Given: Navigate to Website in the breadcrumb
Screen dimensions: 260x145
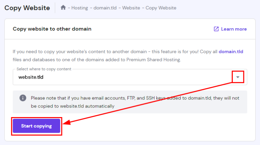Looking at the screenshot, I should pos(131,7).
